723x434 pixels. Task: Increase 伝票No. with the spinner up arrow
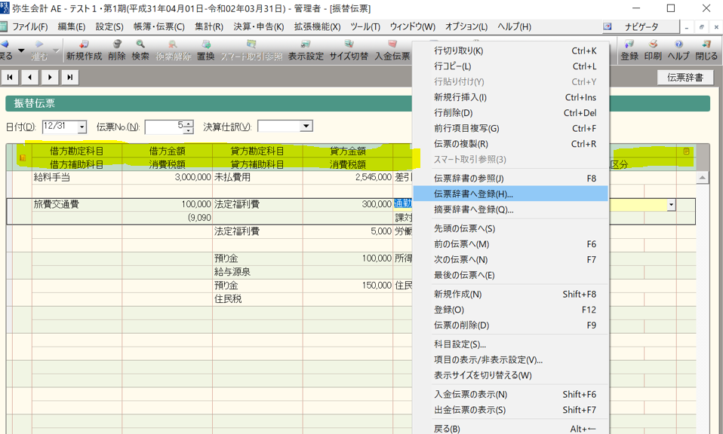(x=189, y=123)
